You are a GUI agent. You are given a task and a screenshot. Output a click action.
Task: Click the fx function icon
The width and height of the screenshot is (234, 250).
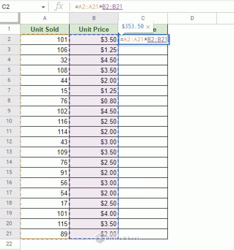(x=60, y=6)
